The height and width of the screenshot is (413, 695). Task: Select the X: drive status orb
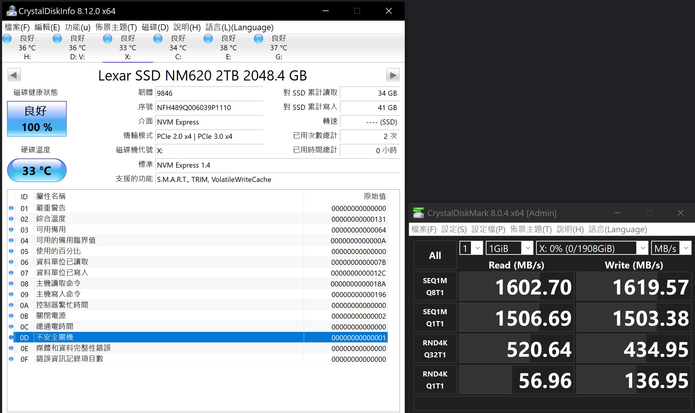108,39
